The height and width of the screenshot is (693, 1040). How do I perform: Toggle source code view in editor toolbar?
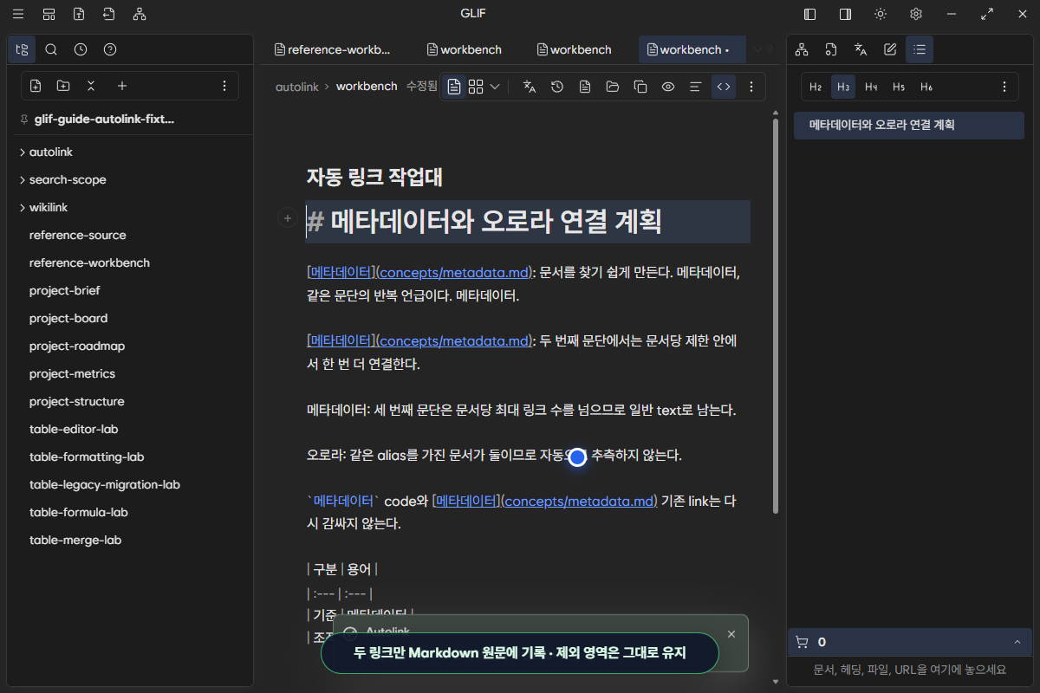click(x=724, y=87)
